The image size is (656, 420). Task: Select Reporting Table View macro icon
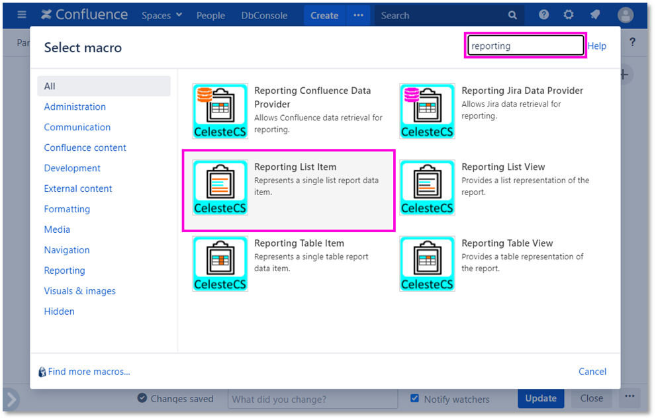(x=427, y=264)
